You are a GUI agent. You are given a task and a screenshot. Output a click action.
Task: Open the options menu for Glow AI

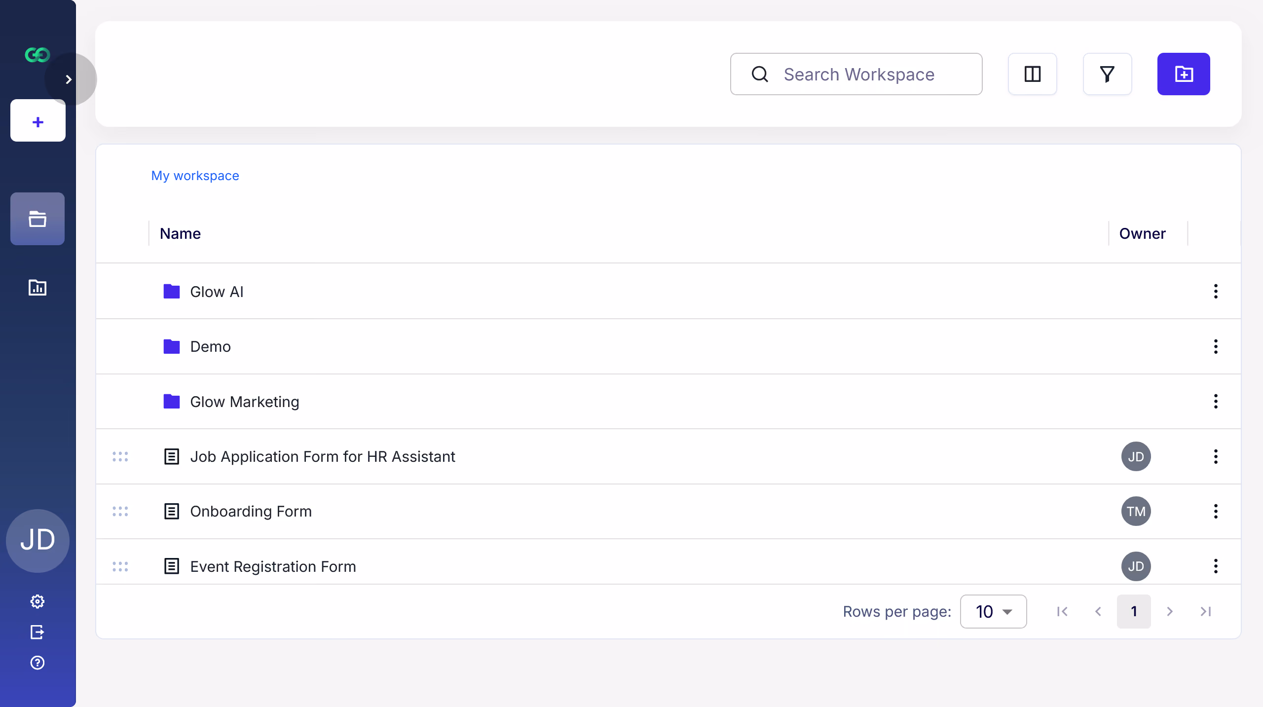(1216, 291)
